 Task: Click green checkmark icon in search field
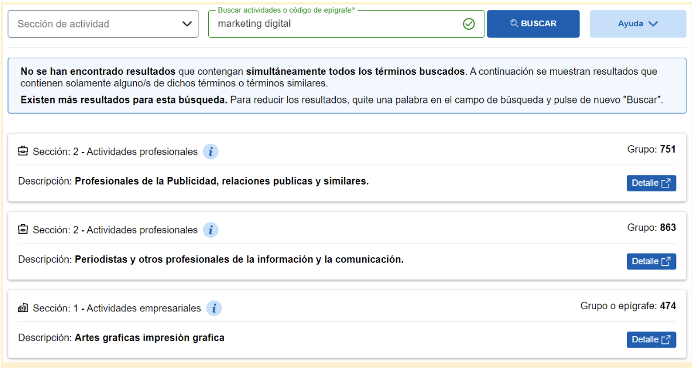469,24
